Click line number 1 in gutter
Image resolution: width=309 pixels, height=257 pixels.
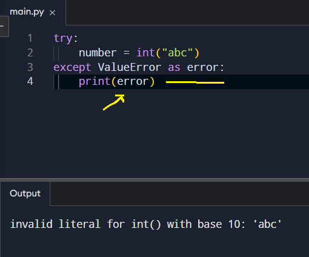tap(30, 38)
